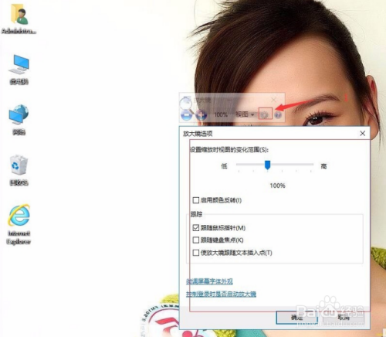The image size is (386, 337).
Task: Close the Magnifier toolbar window
Action: tap(274, 100)
